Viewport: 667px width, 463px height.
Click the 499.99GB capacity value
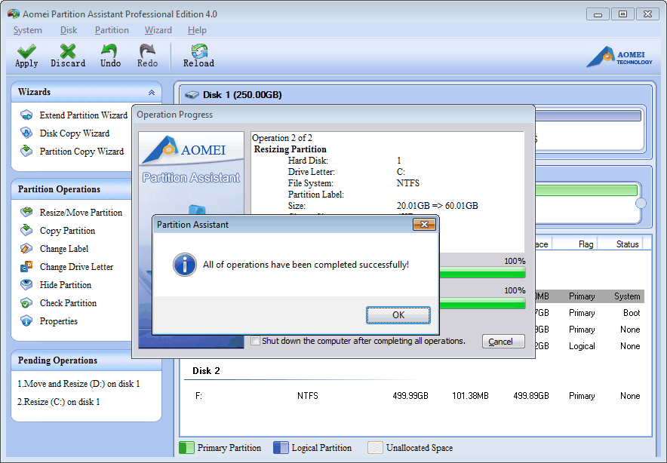pos(410,396)
